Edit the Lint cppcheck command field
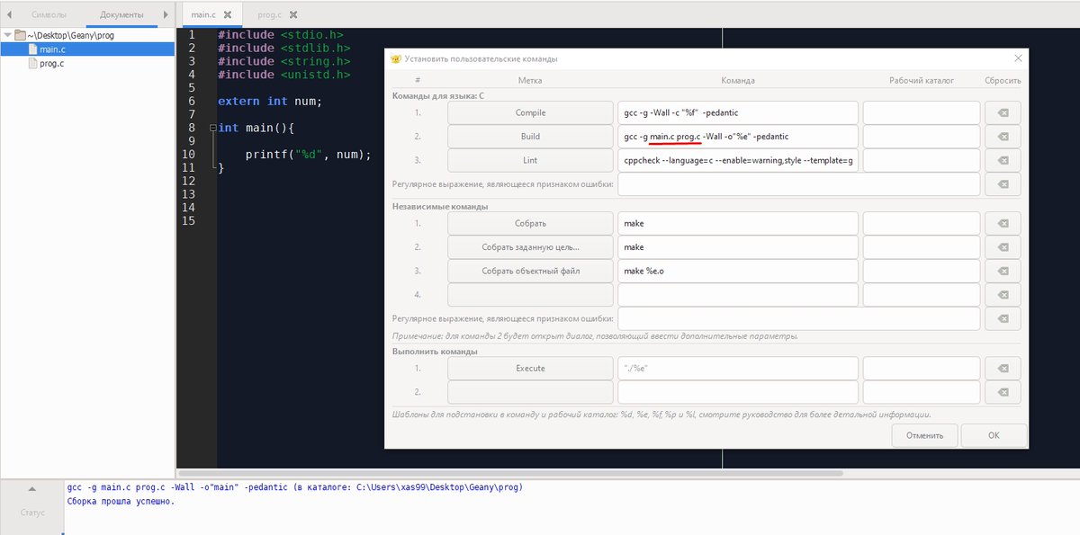Screen dimensions: 1080x535 click(x=738, y=160)
